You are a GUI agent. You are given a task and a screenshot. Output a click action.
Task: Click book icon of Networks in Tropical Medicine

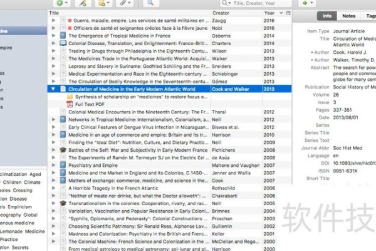(63, 120)
